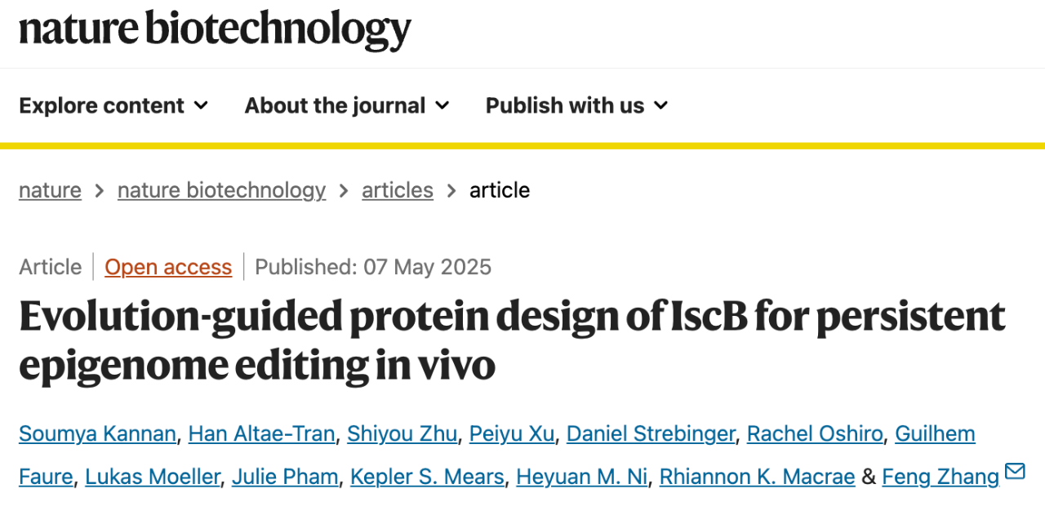Select author Kepler S. Mears link
The image size is (1045, 511).
point(427,476)
